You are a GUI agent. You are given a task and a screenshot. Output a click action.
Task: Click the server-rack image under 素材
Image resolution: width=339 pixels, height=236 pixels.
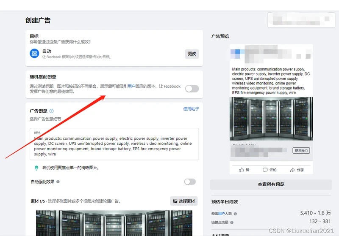pos(114,223)
